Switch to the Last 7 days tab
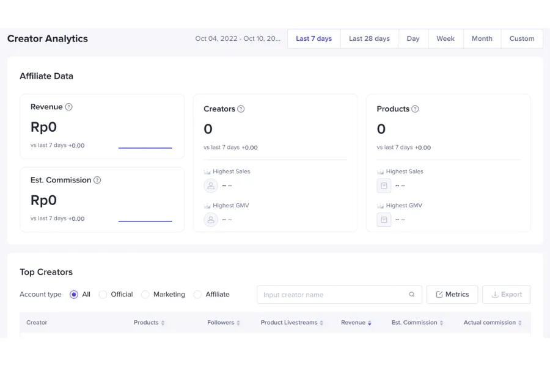The image size is (550, 366). (314, 38)
